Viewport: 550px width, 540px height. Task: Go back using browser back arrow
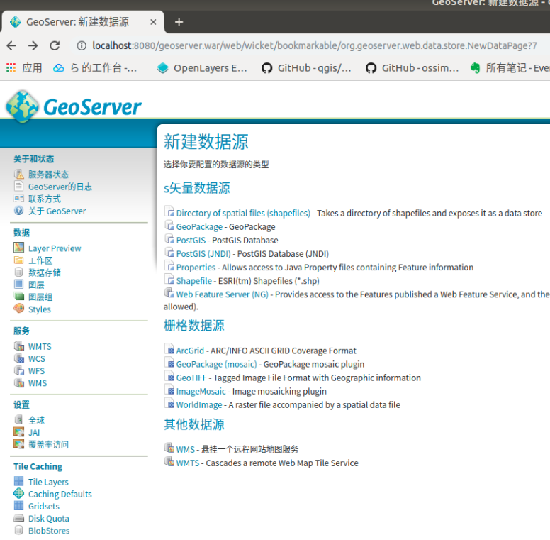coord(11,45)
